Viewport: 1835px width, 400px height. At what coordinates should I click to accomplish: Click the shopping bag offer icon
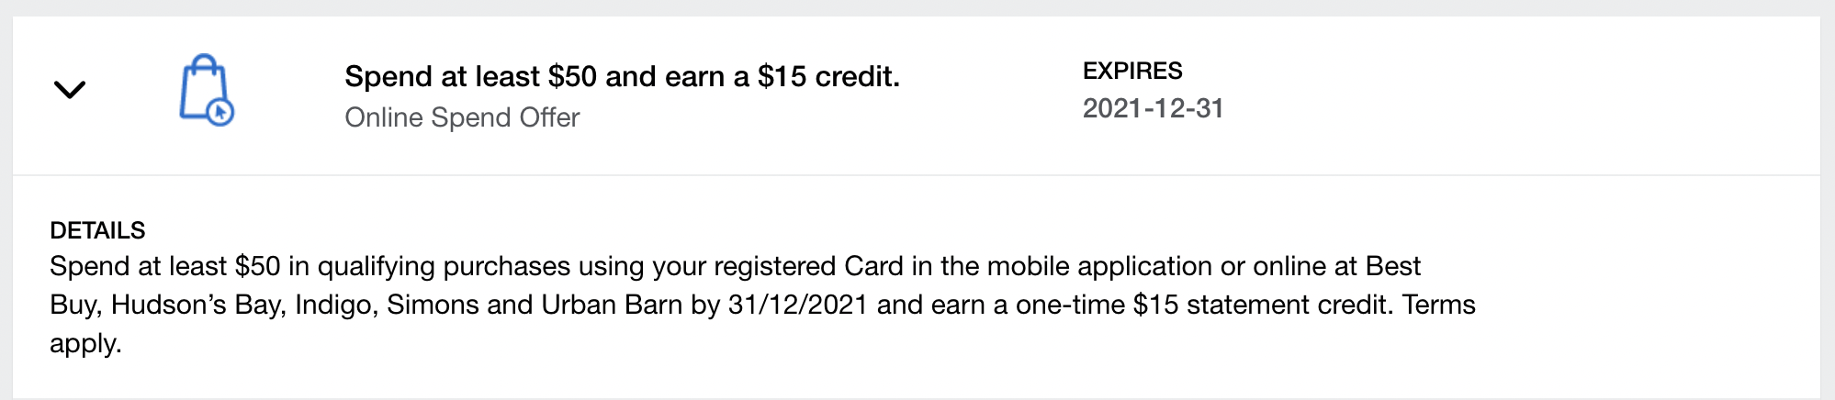click(x=203, y=86)
